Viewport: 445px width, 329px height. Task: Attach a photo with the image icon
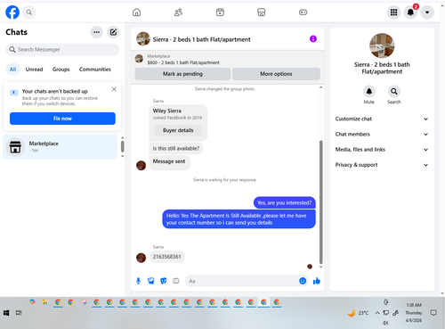pos(151,281)
